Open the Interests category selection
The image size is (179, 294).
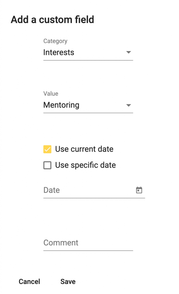click(88, 53)
